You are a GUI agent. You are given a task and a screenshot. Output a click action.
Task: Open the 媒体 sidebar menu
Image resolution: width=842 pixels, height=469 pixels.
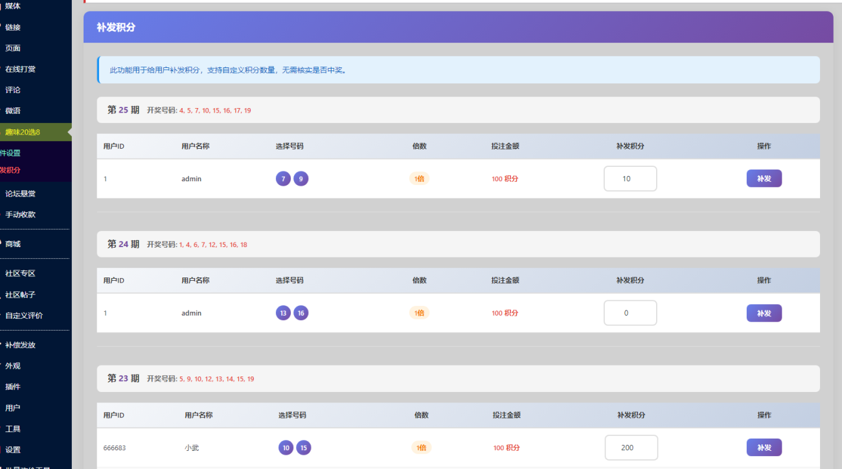point(13,6)
